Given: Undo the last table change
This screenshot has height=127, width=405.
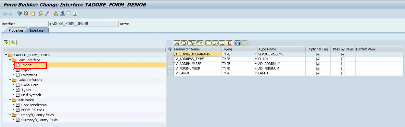Looking at the screenshot, I should [200, 43].
